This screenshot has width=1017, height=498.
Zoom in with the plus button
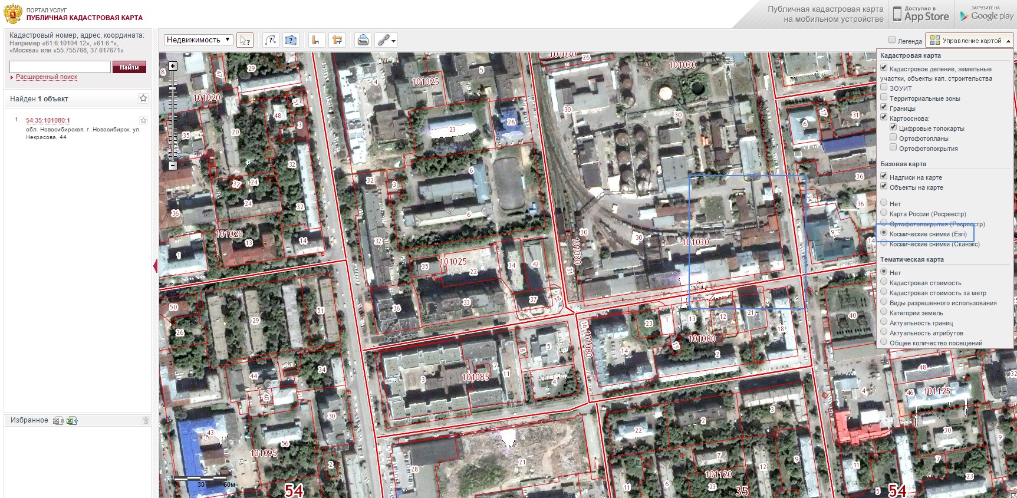(x=173, y=66)
